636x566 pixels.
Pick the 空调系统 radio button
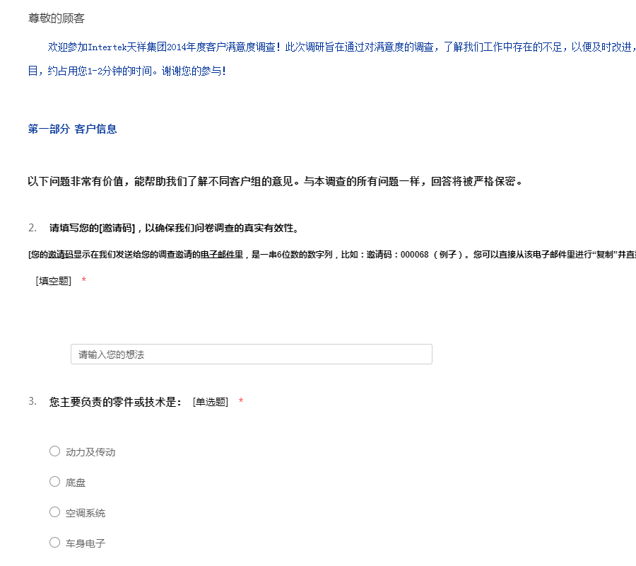point(54,512)
